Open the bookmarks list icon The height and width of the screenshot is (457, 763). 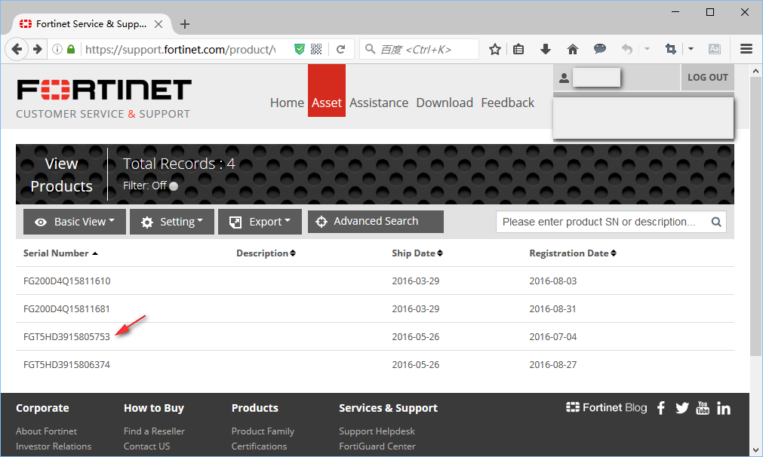[518, 49]
